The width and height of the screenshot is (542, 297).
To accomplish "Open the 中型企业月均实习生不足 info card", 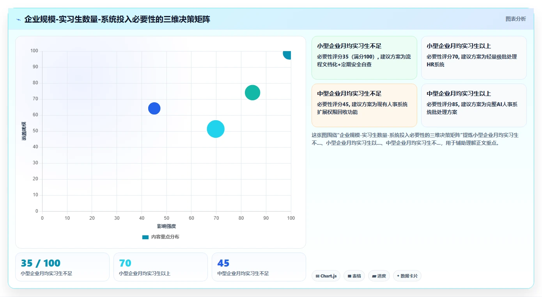I will click(364, 105).
